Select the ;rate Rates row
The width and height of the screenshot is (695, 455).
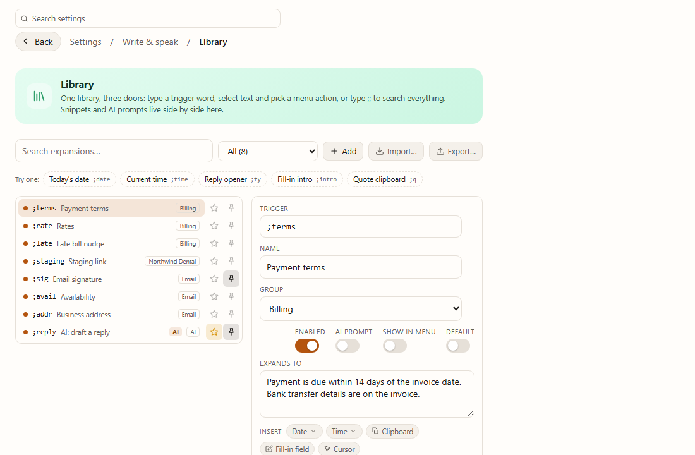click(x=111, y=226)
